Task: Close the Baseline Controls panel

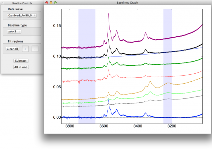Action: 3,3
